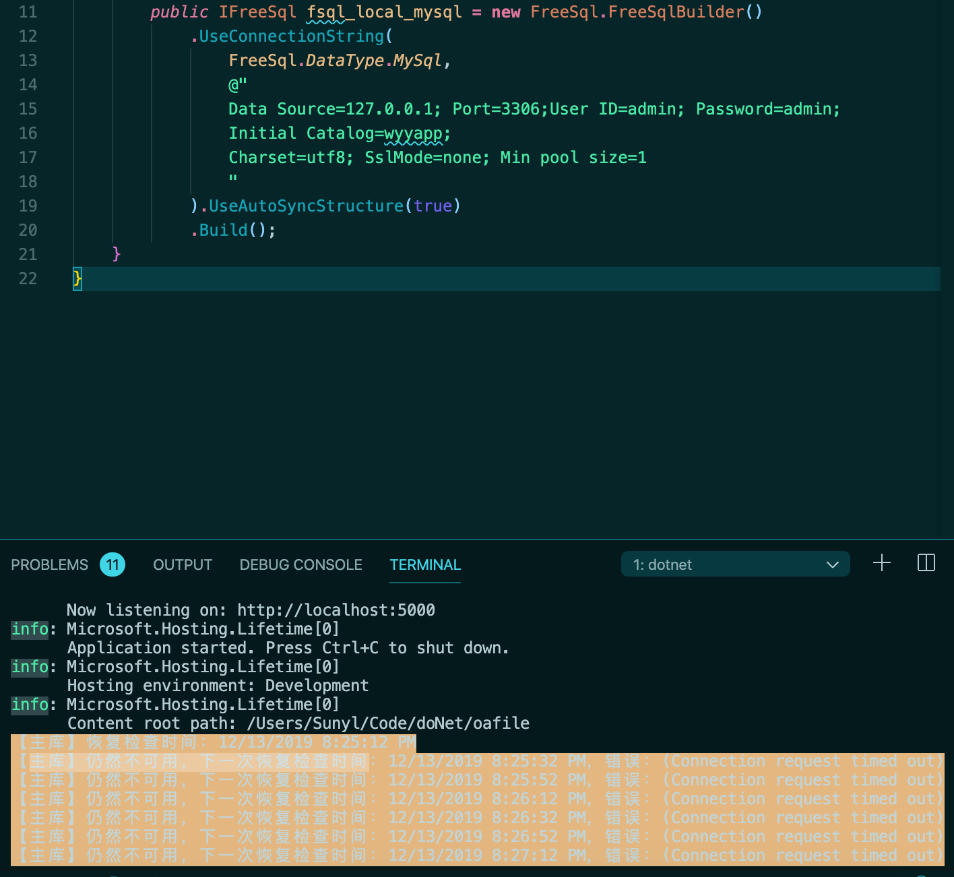Click the terminal error line timestamped 8:27:12 PM
The width and height of the screenshot is (954, 877).
[478, 855]
